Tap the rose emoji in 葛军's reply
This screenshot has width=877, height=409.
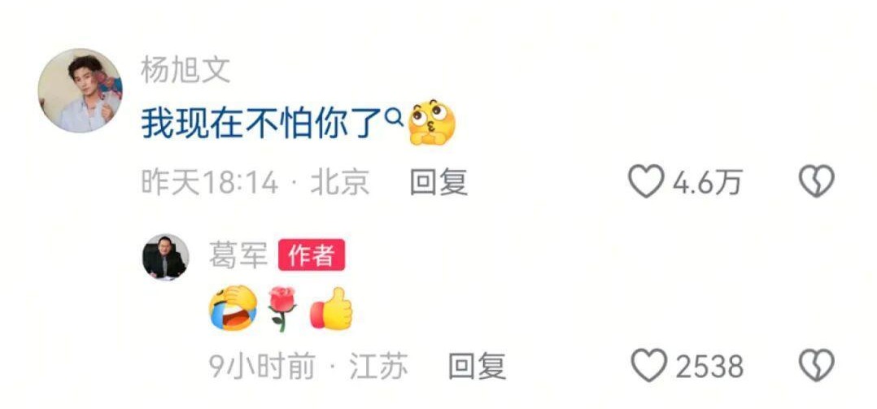(x=283, y=309)
